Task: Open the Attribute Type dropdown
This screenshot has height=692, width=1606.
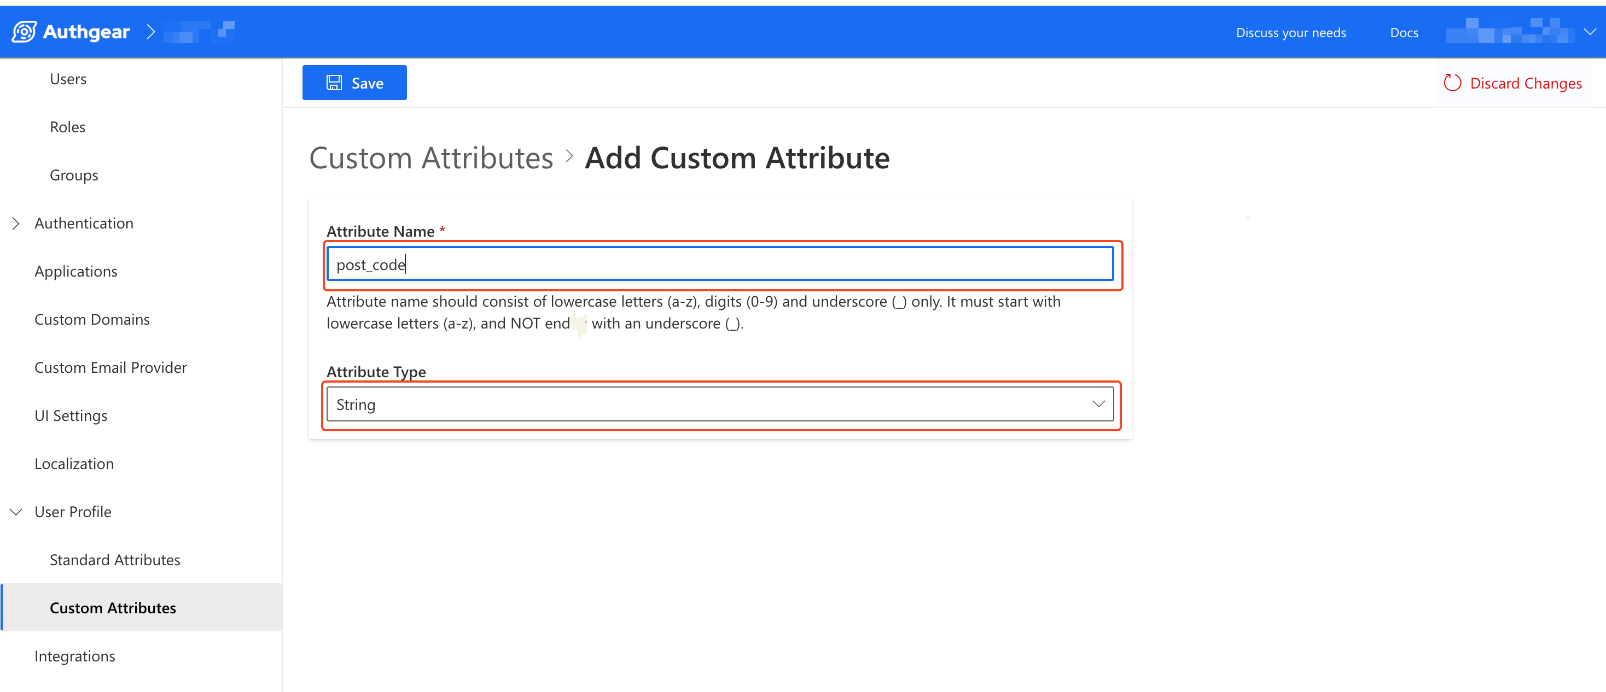Action: coord(720,404)
